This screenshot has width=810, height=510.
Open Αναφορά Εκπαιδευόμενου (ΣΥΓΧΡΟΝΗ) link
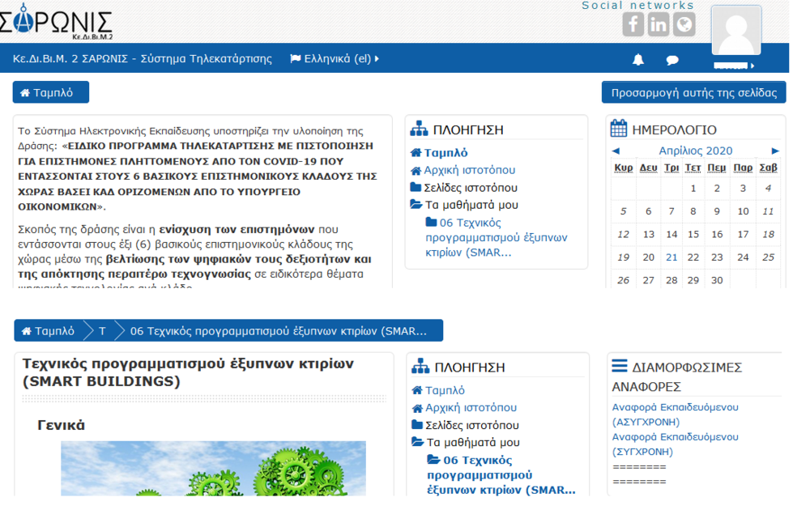point(675,444)
